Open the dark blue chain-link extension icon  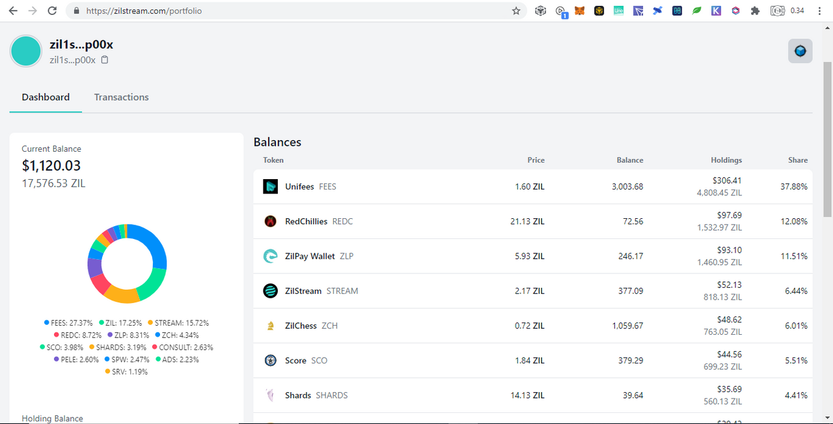click(x=677, y=10)
